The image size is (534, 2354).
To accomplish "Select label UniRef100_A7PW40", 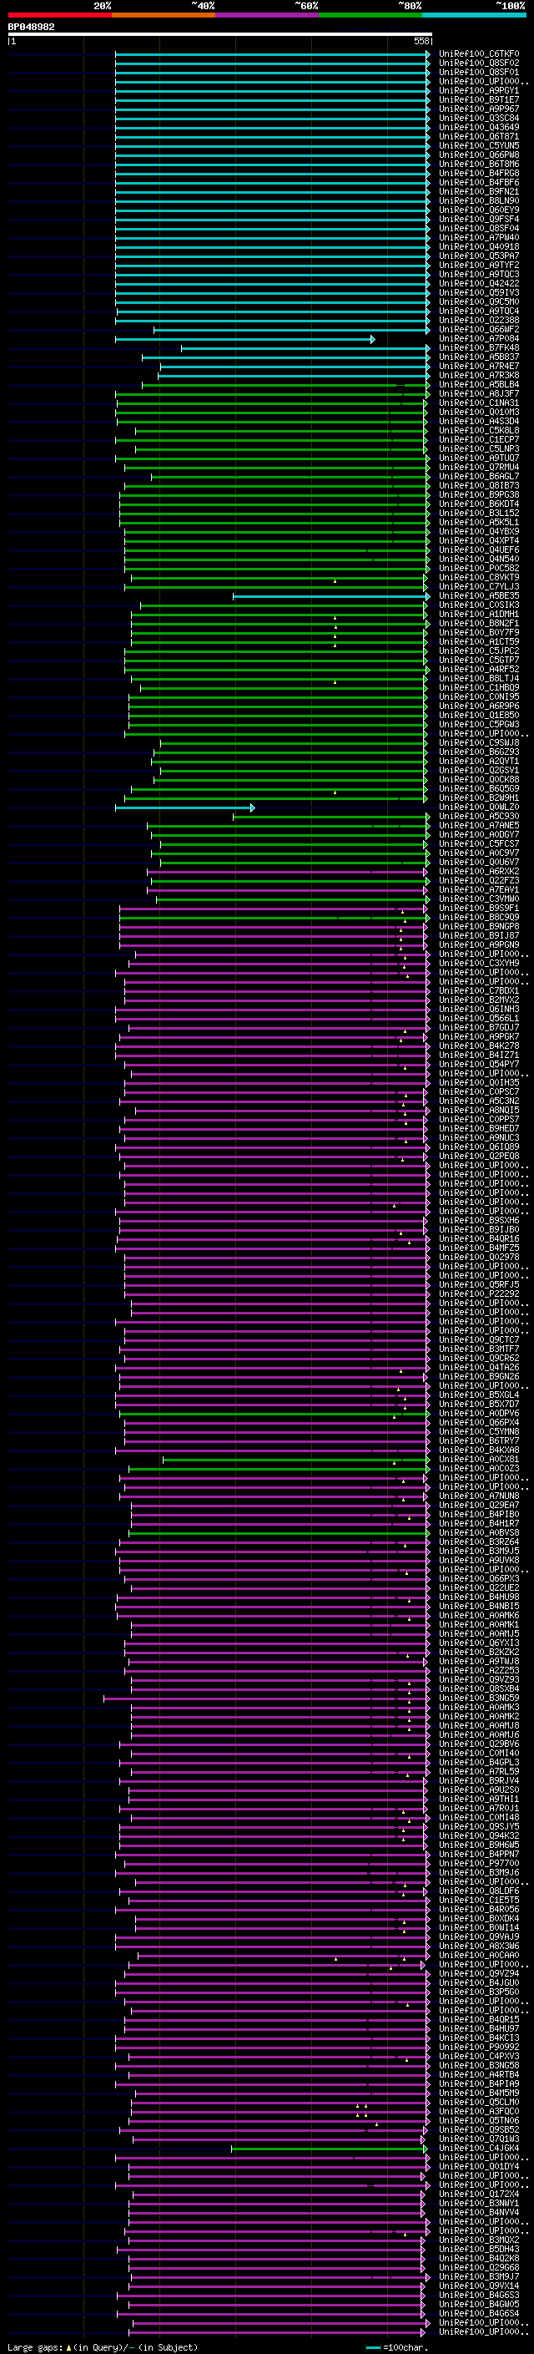I will tap(479, 238).
